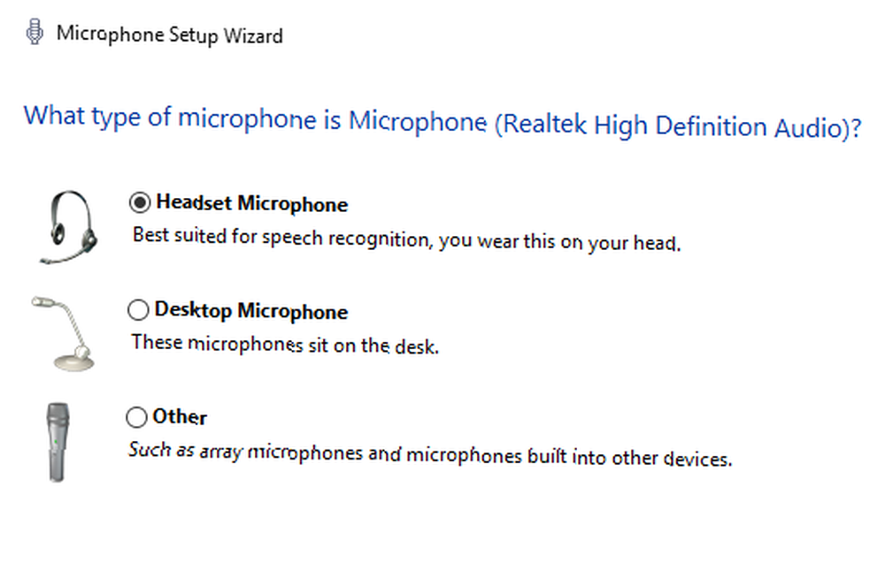
Task: Click the bold Desktop Microphone label
Action: click(x=251, y=310)
